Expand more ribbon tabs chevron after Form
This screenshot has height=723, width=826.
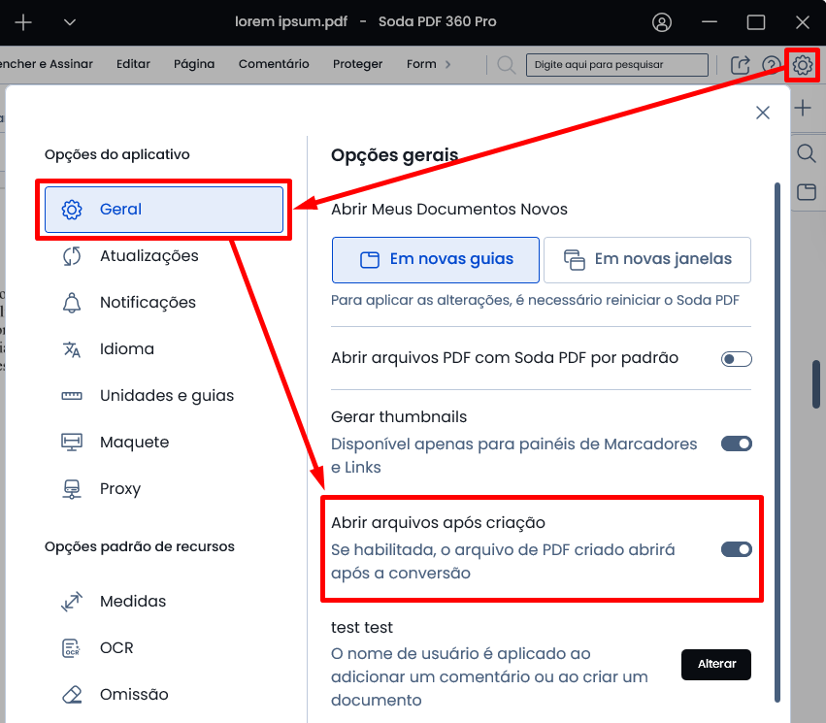447,64
